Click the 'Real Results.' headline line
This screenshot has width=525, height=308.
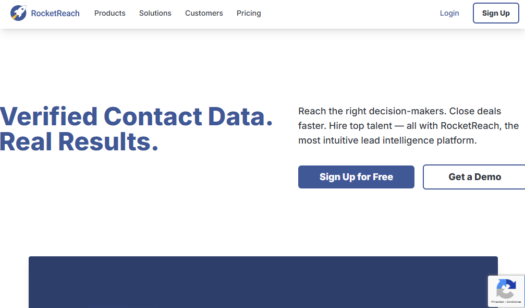coord(79,141)
